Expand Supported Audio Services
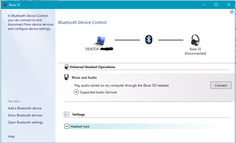Screen dimensions: 236x143 (x=76, y=92)
